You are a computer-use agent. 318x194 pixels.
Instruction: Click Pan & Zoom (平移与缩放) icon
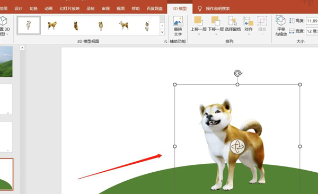point(281,21)
